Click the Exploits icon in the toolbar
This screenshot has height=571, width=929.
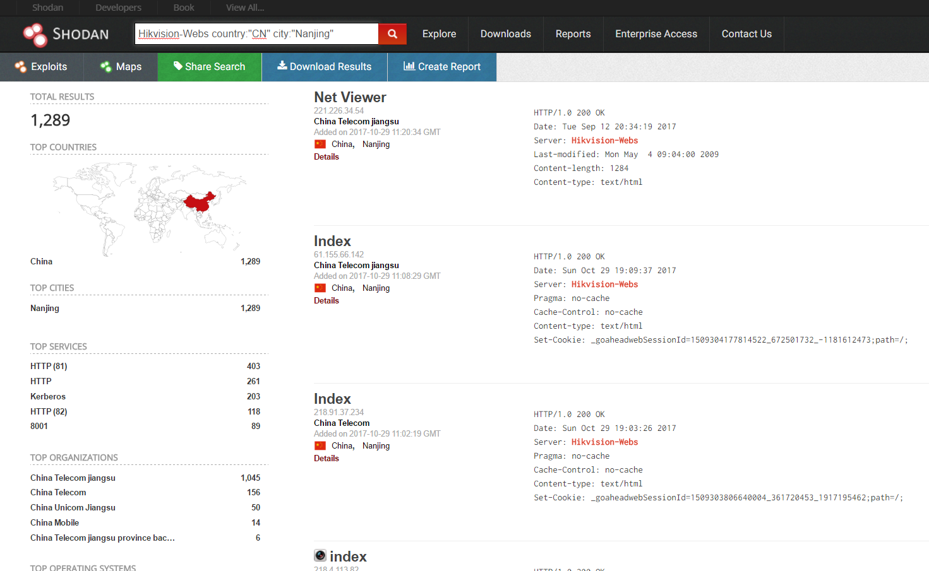coord(20,67)
